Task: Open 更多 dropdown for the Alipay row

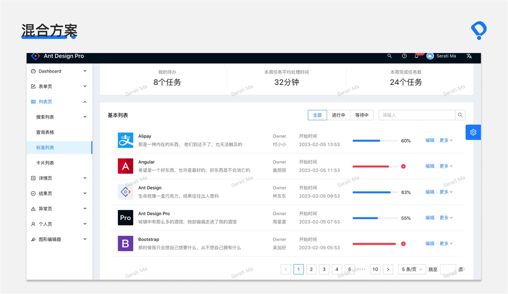Action: pyautogui.click(x=446, y=140)
